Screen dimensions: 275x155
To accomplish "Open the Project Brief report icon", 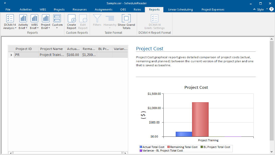I will (x=45, y=19).
